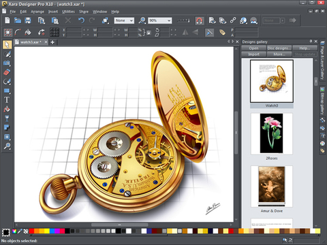Viewport: 327px width, 245px height.
Task: Toggle the Designs gallery pin
Action: click(311, 42)
